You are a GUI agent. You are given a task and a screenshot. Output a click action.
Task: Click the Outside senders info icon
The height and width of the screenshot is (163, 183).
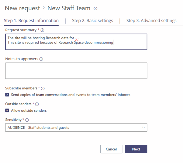tap(37, 104)
